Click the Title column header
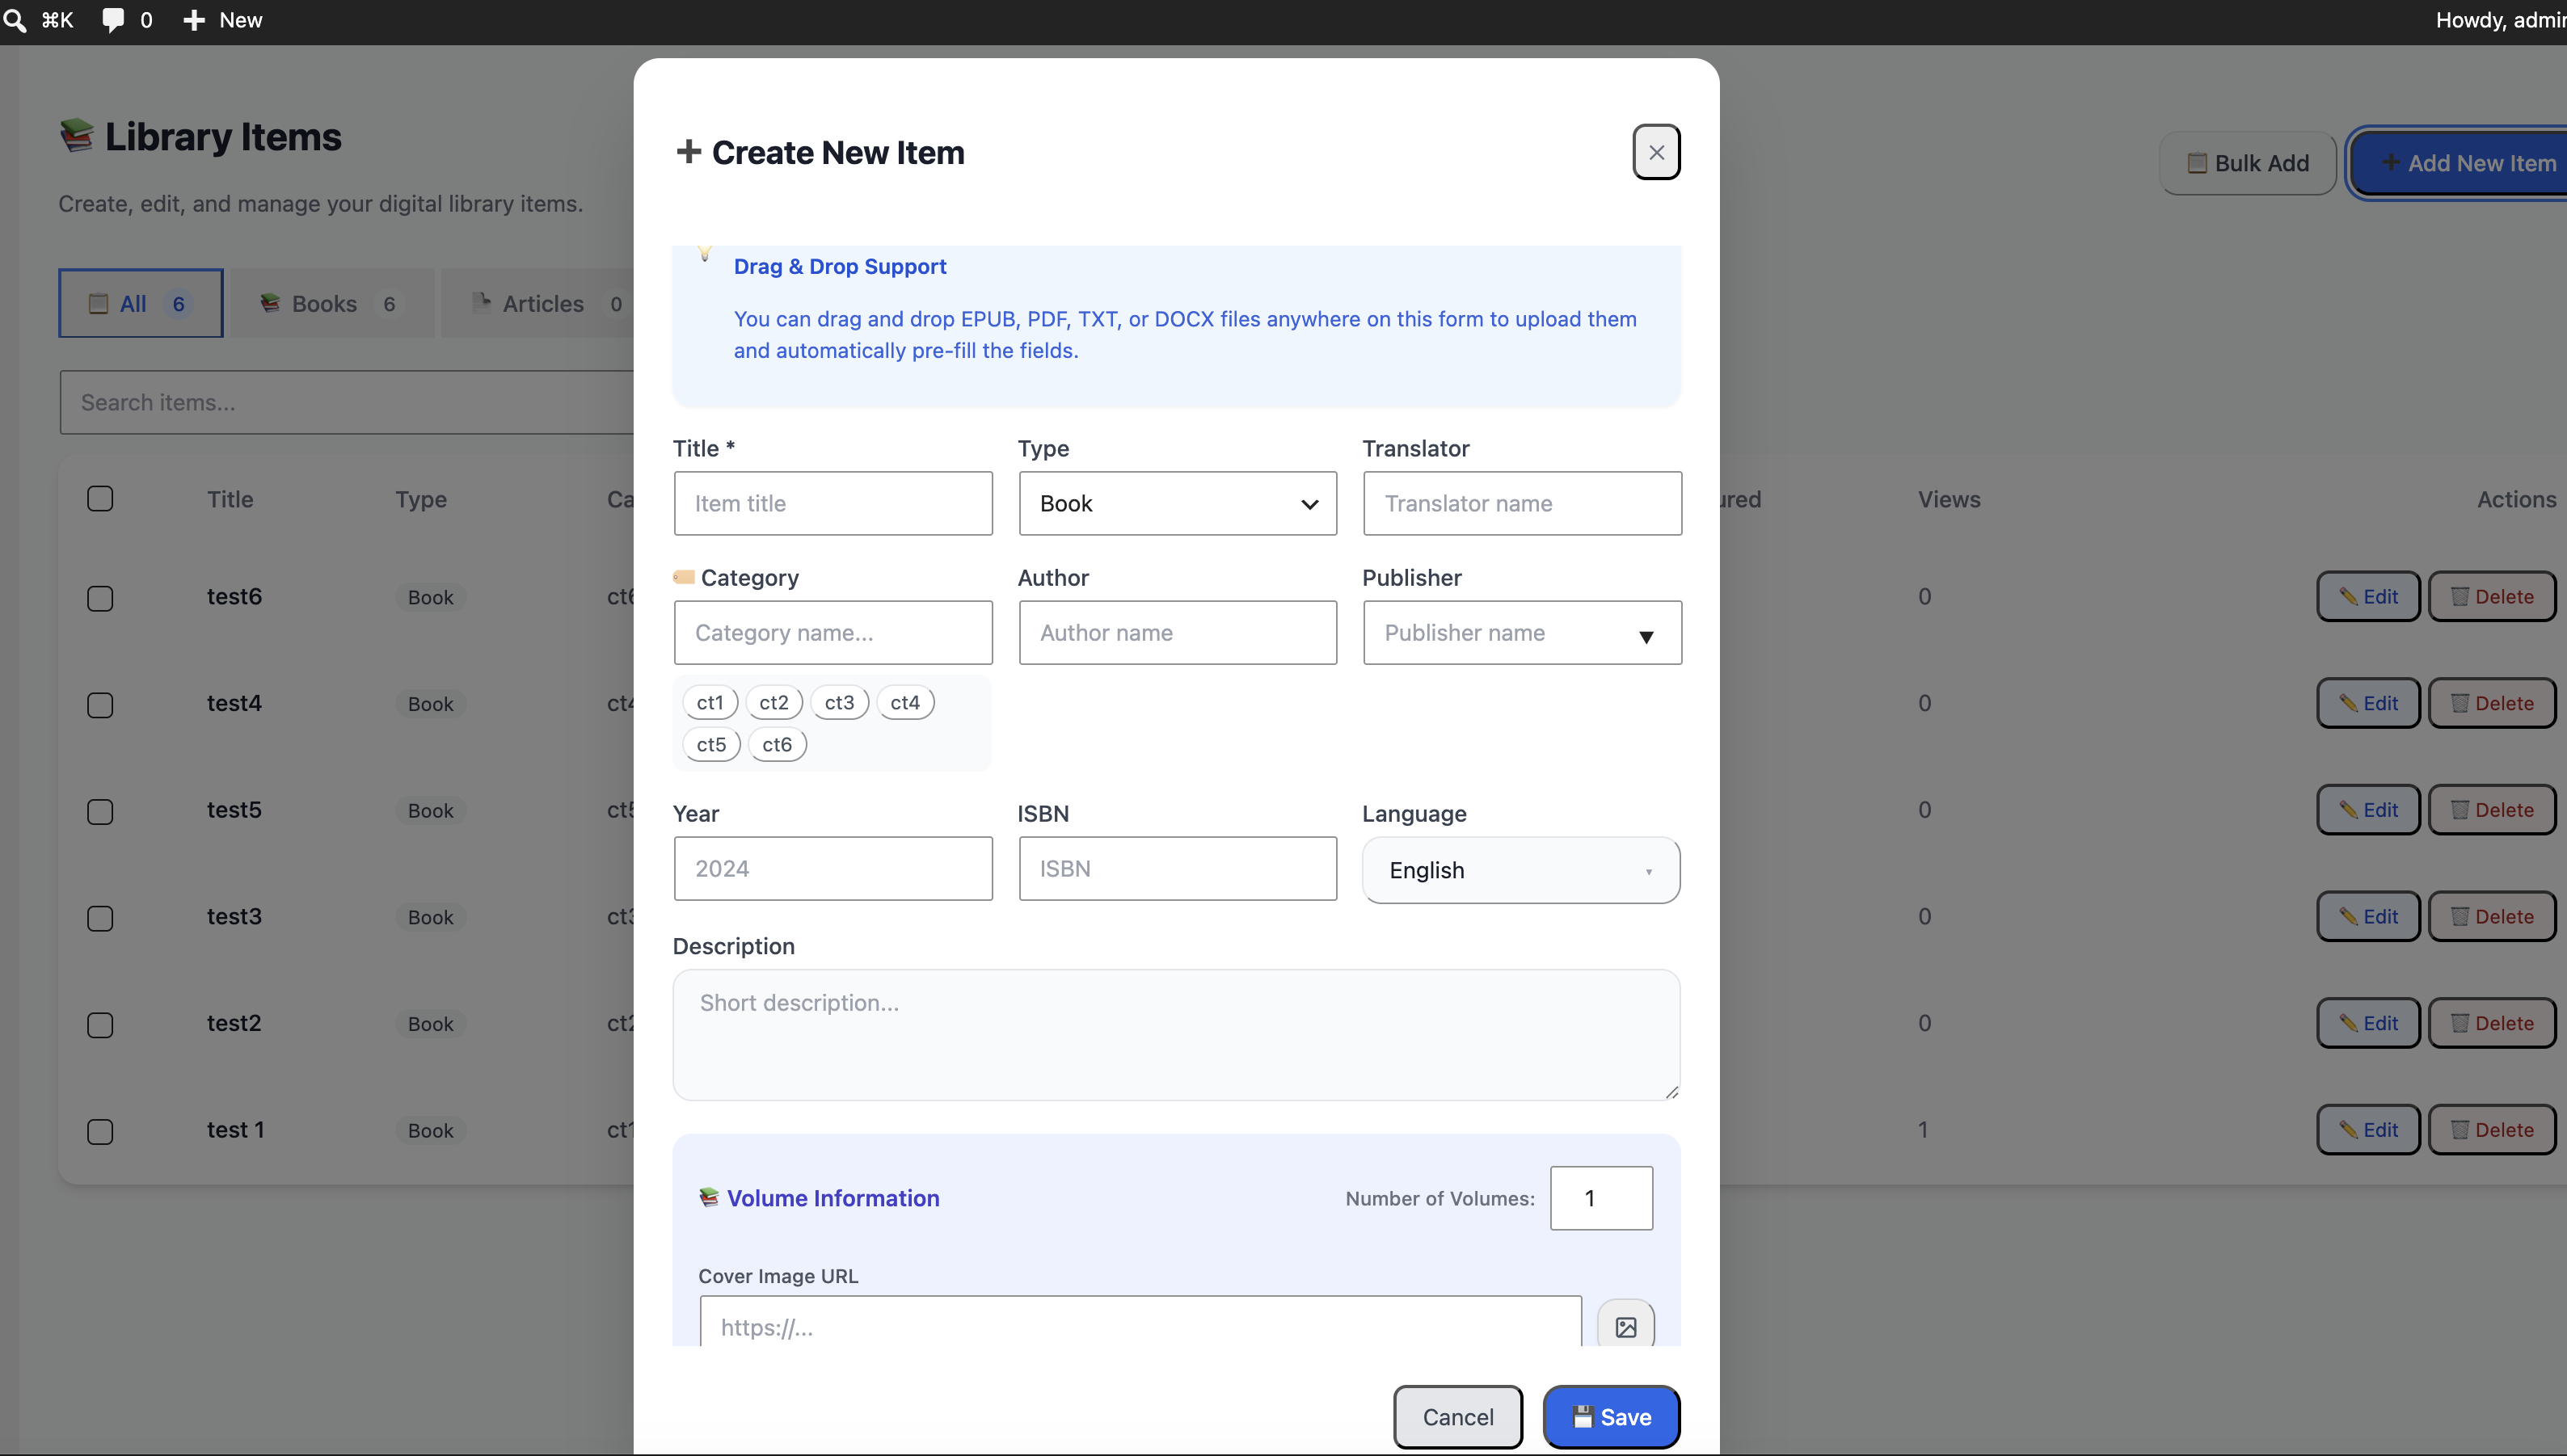The height and width of the screenshot is (1456, 2567). point(230,499)
